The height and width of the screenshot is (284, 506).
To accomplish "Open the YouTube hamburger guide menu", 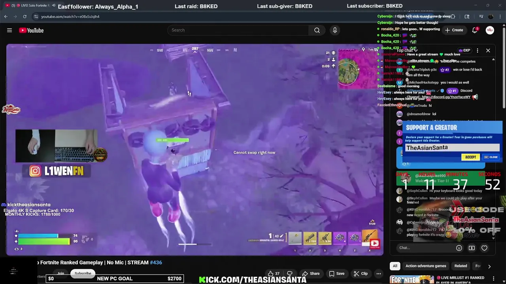I will (x=9, y=30).
